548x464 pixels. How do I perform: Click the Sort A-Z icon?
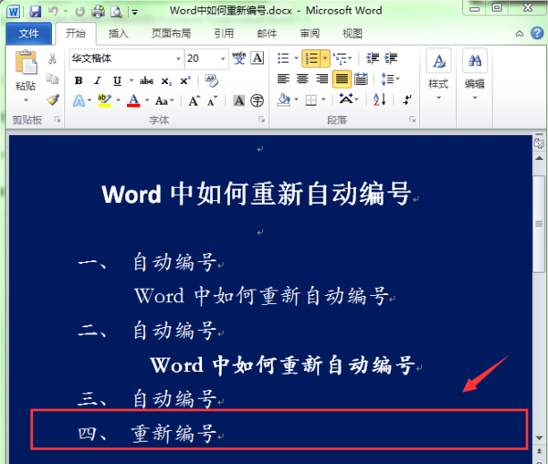coord(379,100)
